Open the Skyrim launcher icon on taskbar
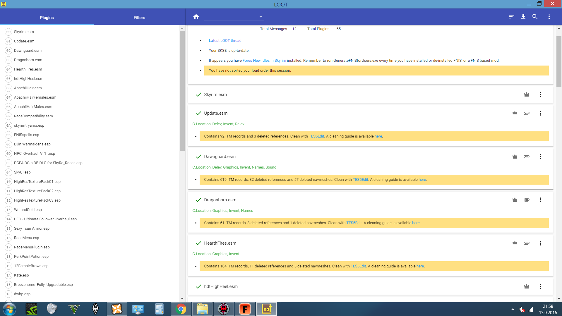The image size is (562, 316). pyautogui.click(x=95, y=309)
